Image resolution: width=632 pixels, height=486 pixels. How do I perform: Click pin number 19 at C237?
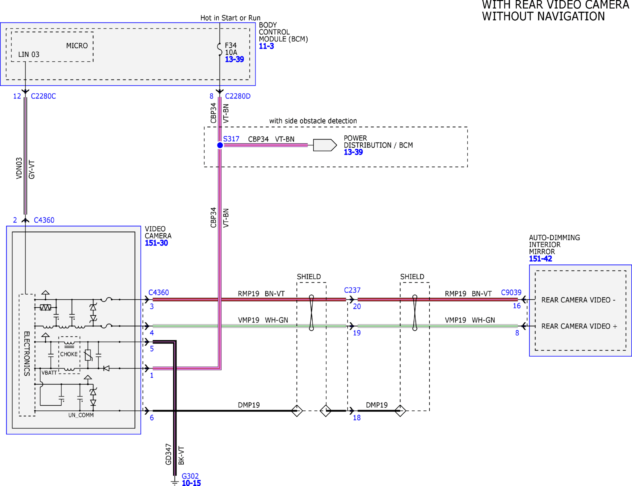(x=357, y=333)
